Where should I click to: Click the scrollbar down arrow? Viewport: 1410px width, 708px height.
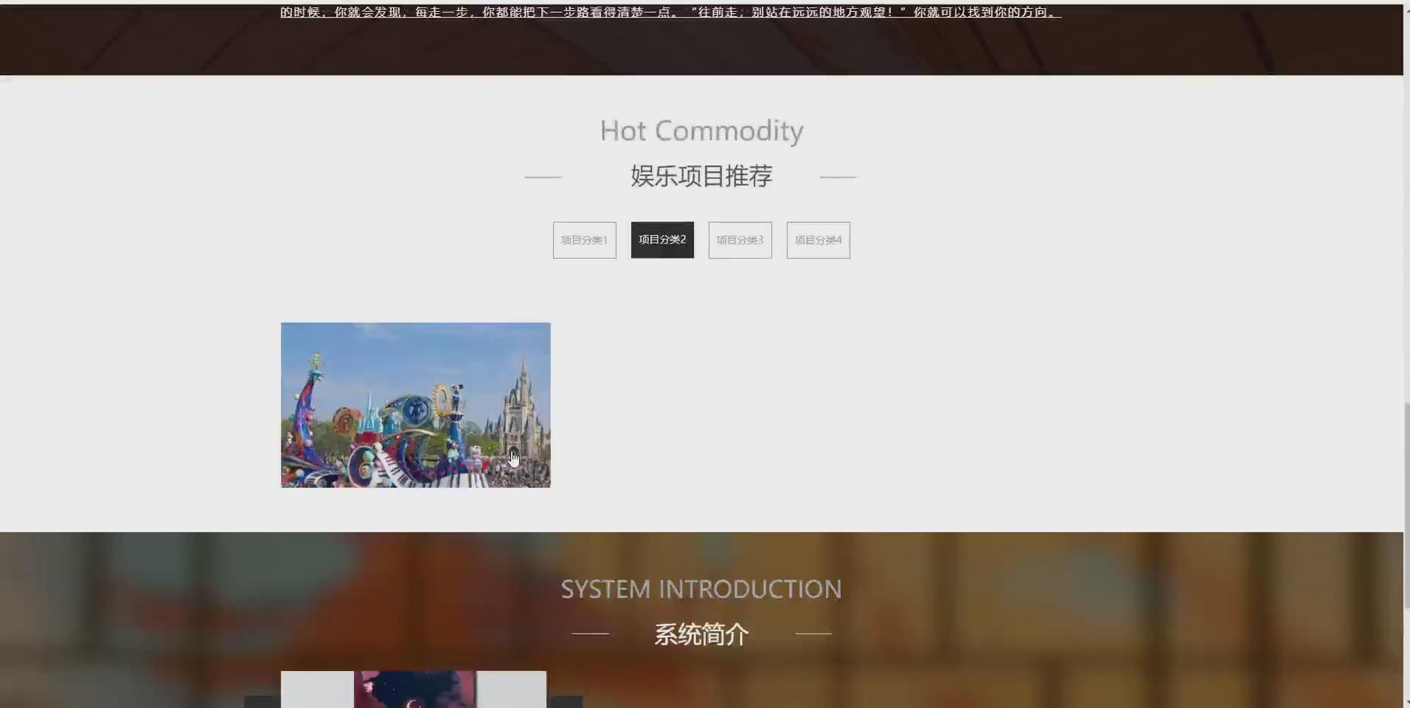(1403, 702)
